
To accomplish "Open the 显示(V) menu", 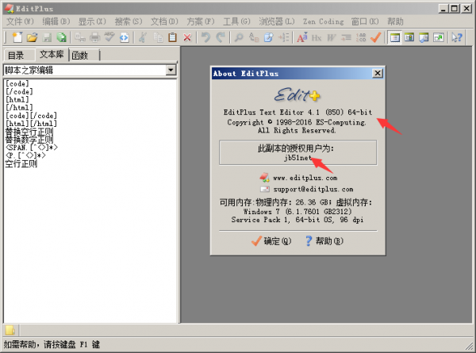I will pyautogui.click(x=92, y=21).
